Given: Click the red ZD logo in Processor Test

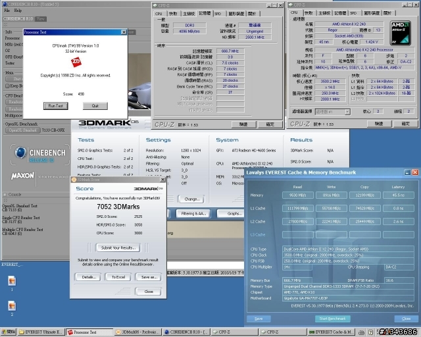Looking at the screenshot, I should pyautogui.click(x=76, y=63).
